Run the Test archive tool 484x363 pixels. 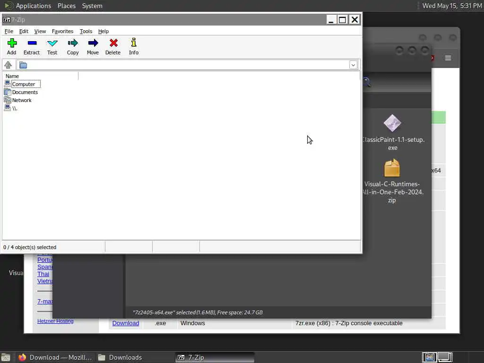point(52,43)
